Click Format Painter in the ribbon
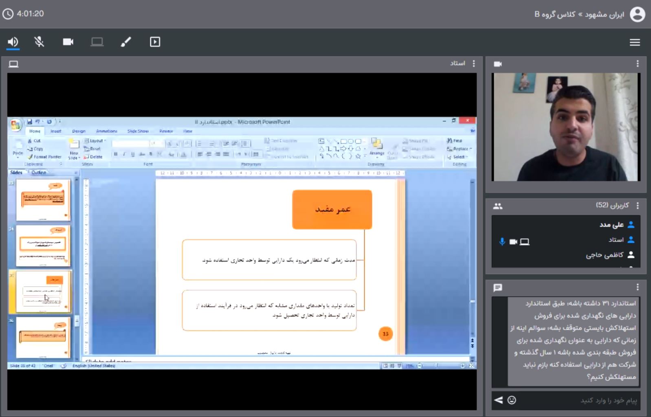Viewport: 651px width, 417px height. pyautogui.click(x=44, y=157)
